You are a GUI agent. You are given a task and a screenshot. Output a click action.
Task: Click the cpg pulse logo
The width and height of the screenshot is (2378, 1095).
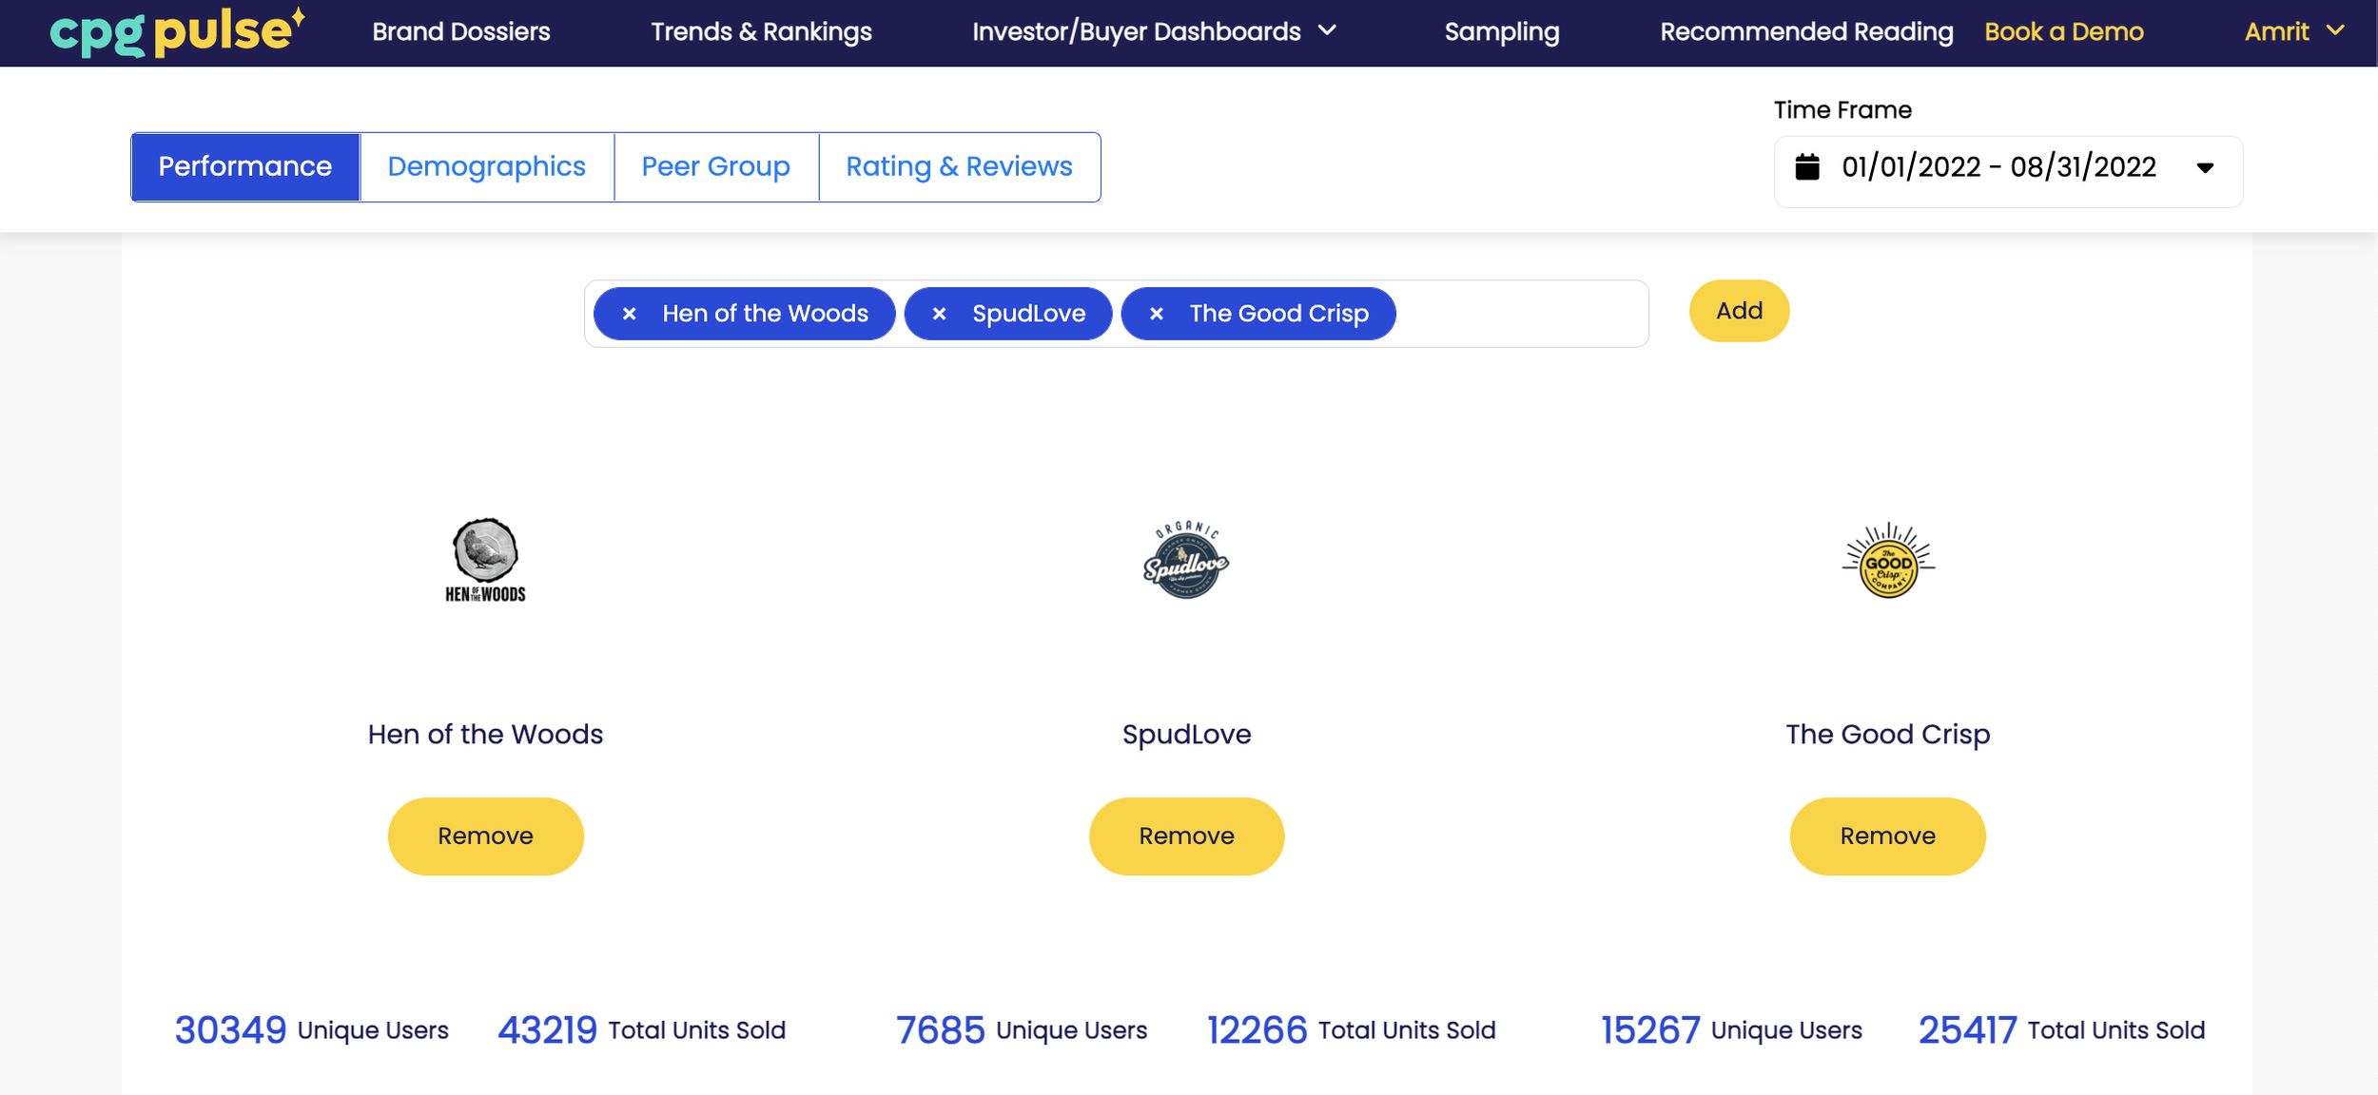point(177,31)
